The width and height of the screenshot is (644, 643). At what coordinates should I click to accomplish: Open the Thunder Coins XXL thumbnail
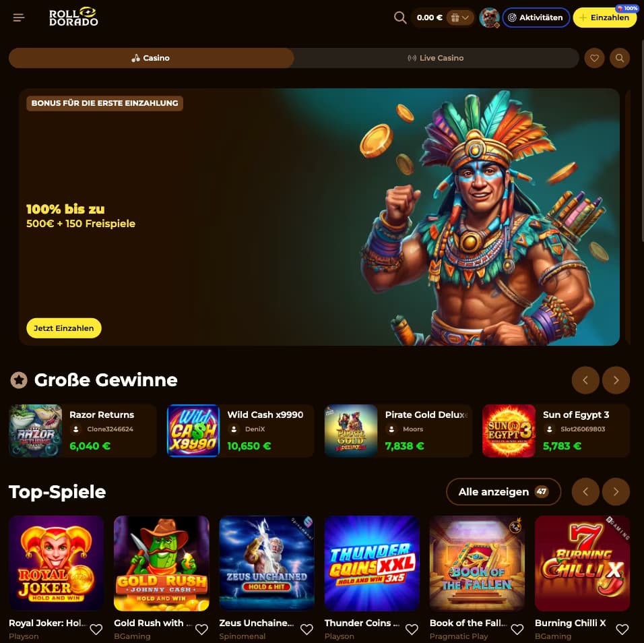pyautogui.click(x=372, y=563)
